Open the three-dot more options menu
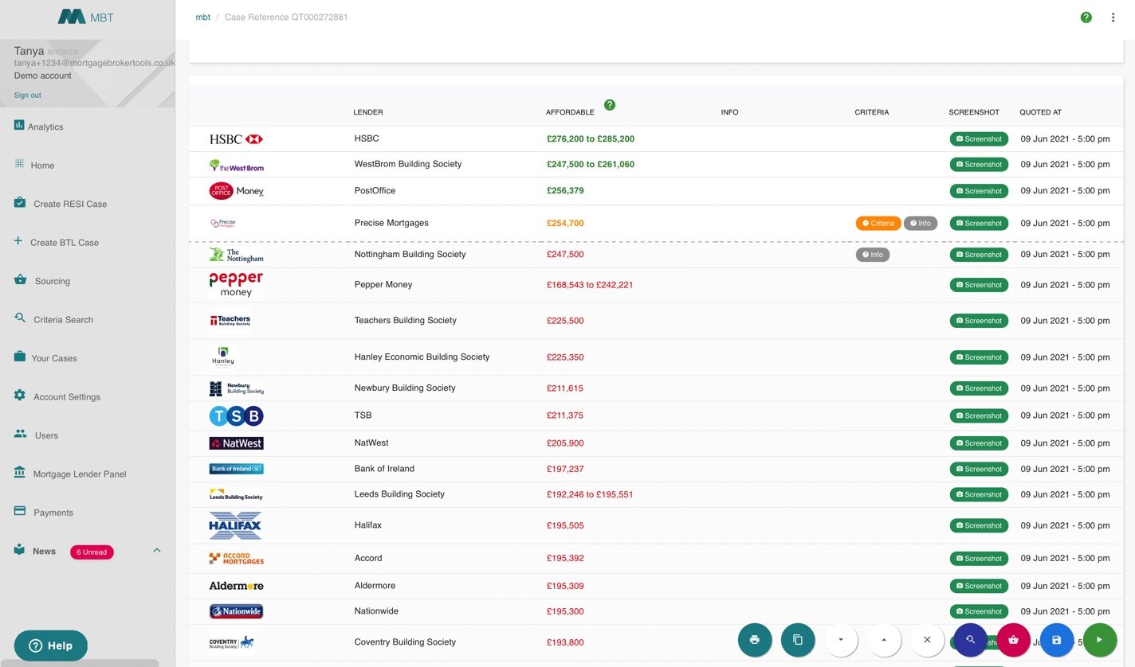1135x667 pixels. (1113, 18)
